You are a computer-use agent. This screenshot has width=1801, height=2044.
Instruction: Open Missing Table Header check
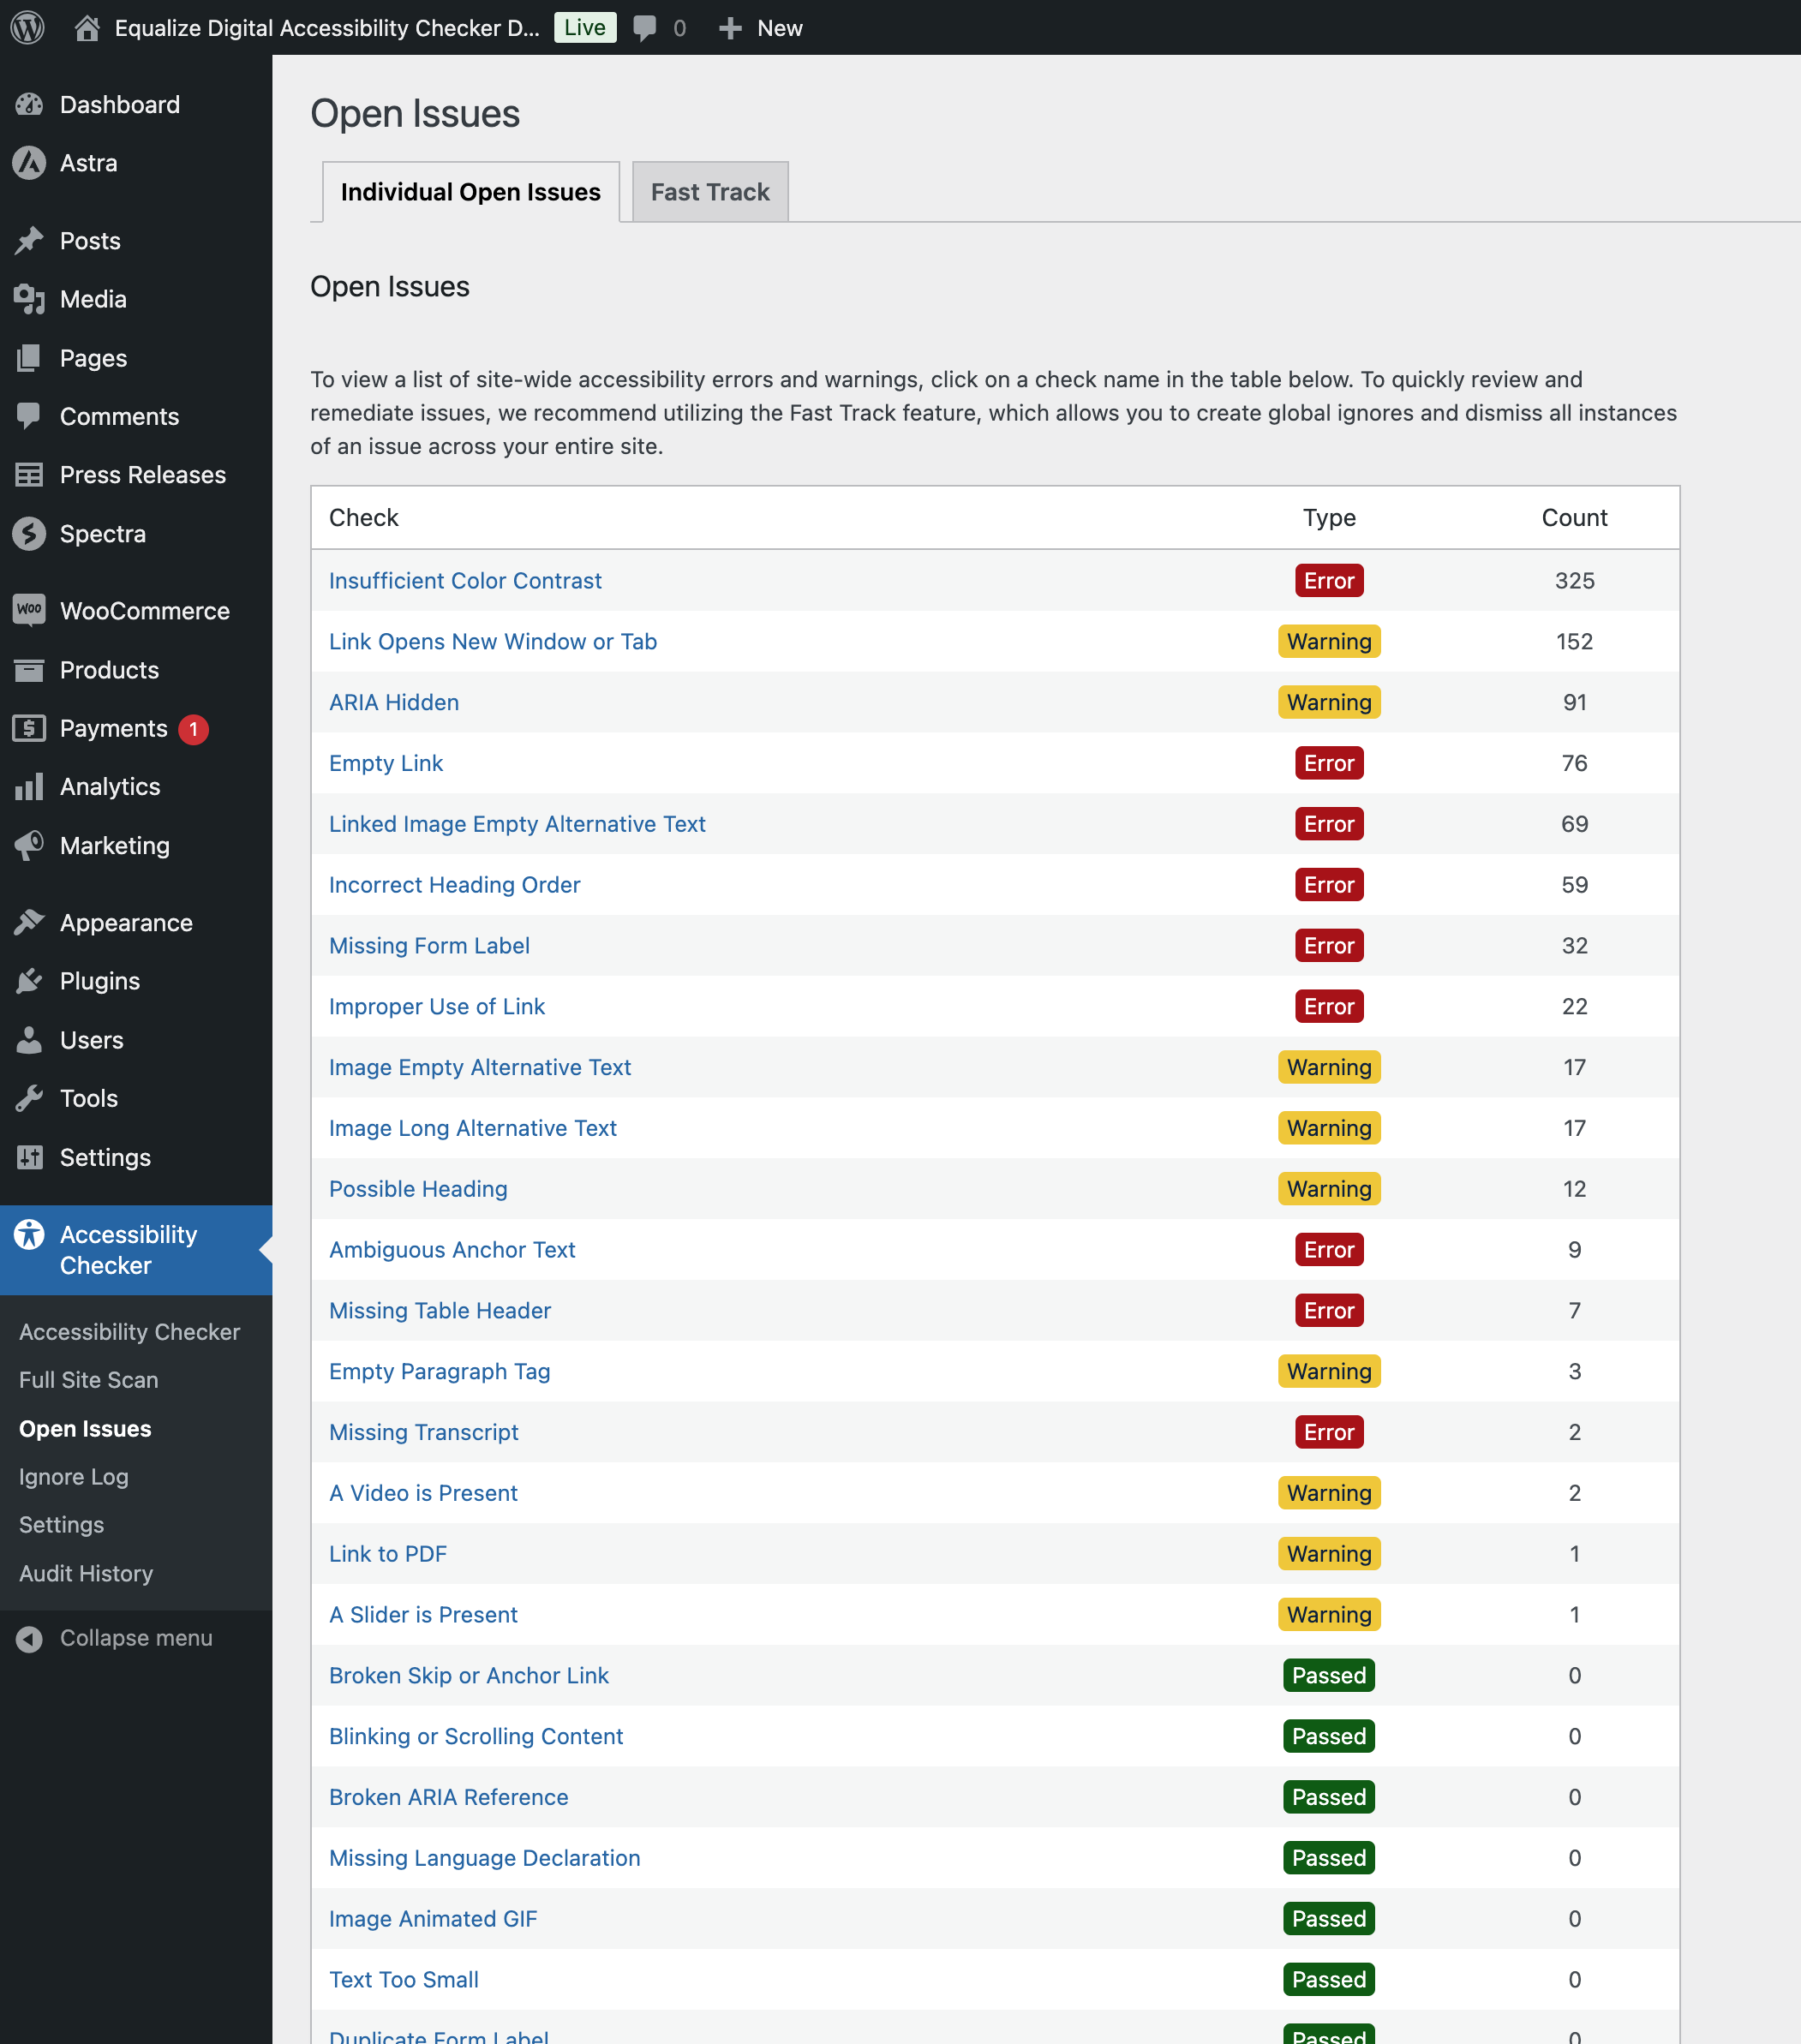point(440,1311)
